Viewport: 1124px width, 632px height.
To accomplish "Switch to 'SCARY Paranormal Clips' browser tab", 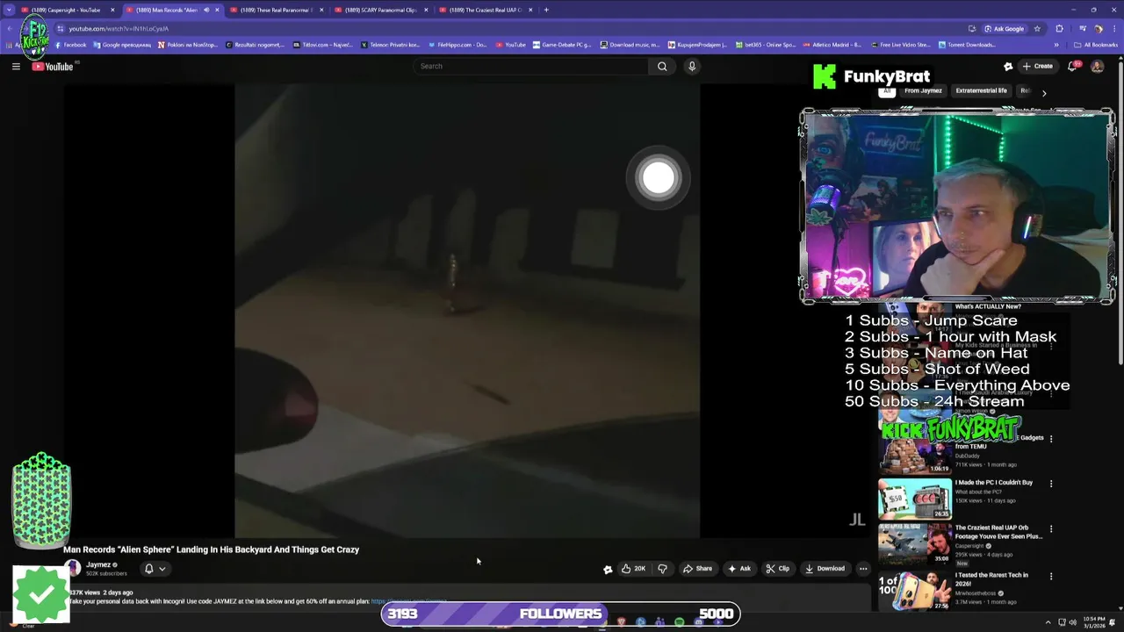I will [x=380, y=10].
